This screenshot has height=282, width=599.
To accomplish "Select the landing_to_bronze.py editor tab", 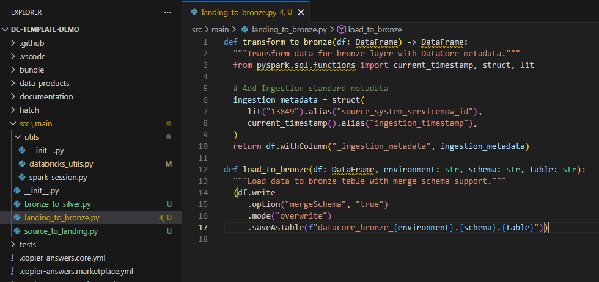I will [246, 12].
